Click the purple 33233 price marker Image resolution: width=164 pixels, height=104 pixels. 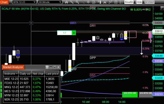[158, 94]
